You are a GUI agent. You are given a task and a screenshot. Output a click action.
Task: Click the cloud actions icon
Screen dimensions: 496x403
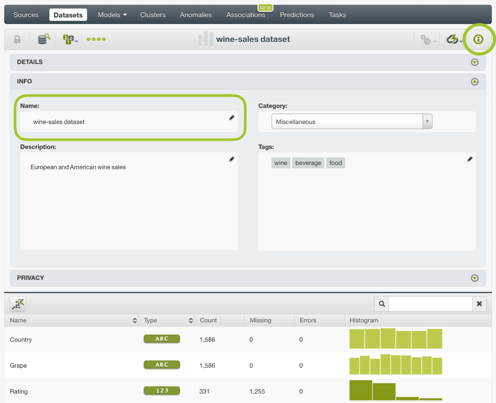453,40
